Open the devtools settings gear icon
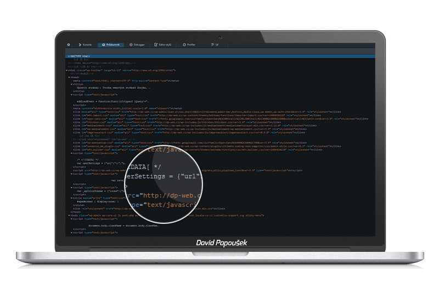439x293 pixels. pyautogui.click(x=69, y=45)
